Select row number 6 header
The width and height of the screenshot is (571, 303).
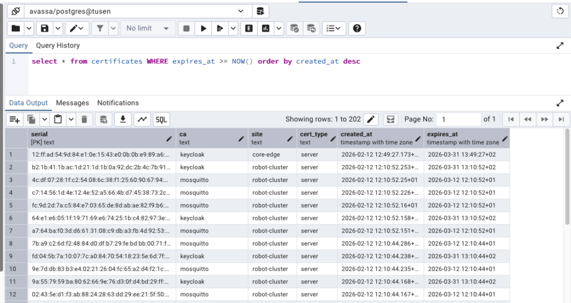pyautogui.click(x=16, y=218)
